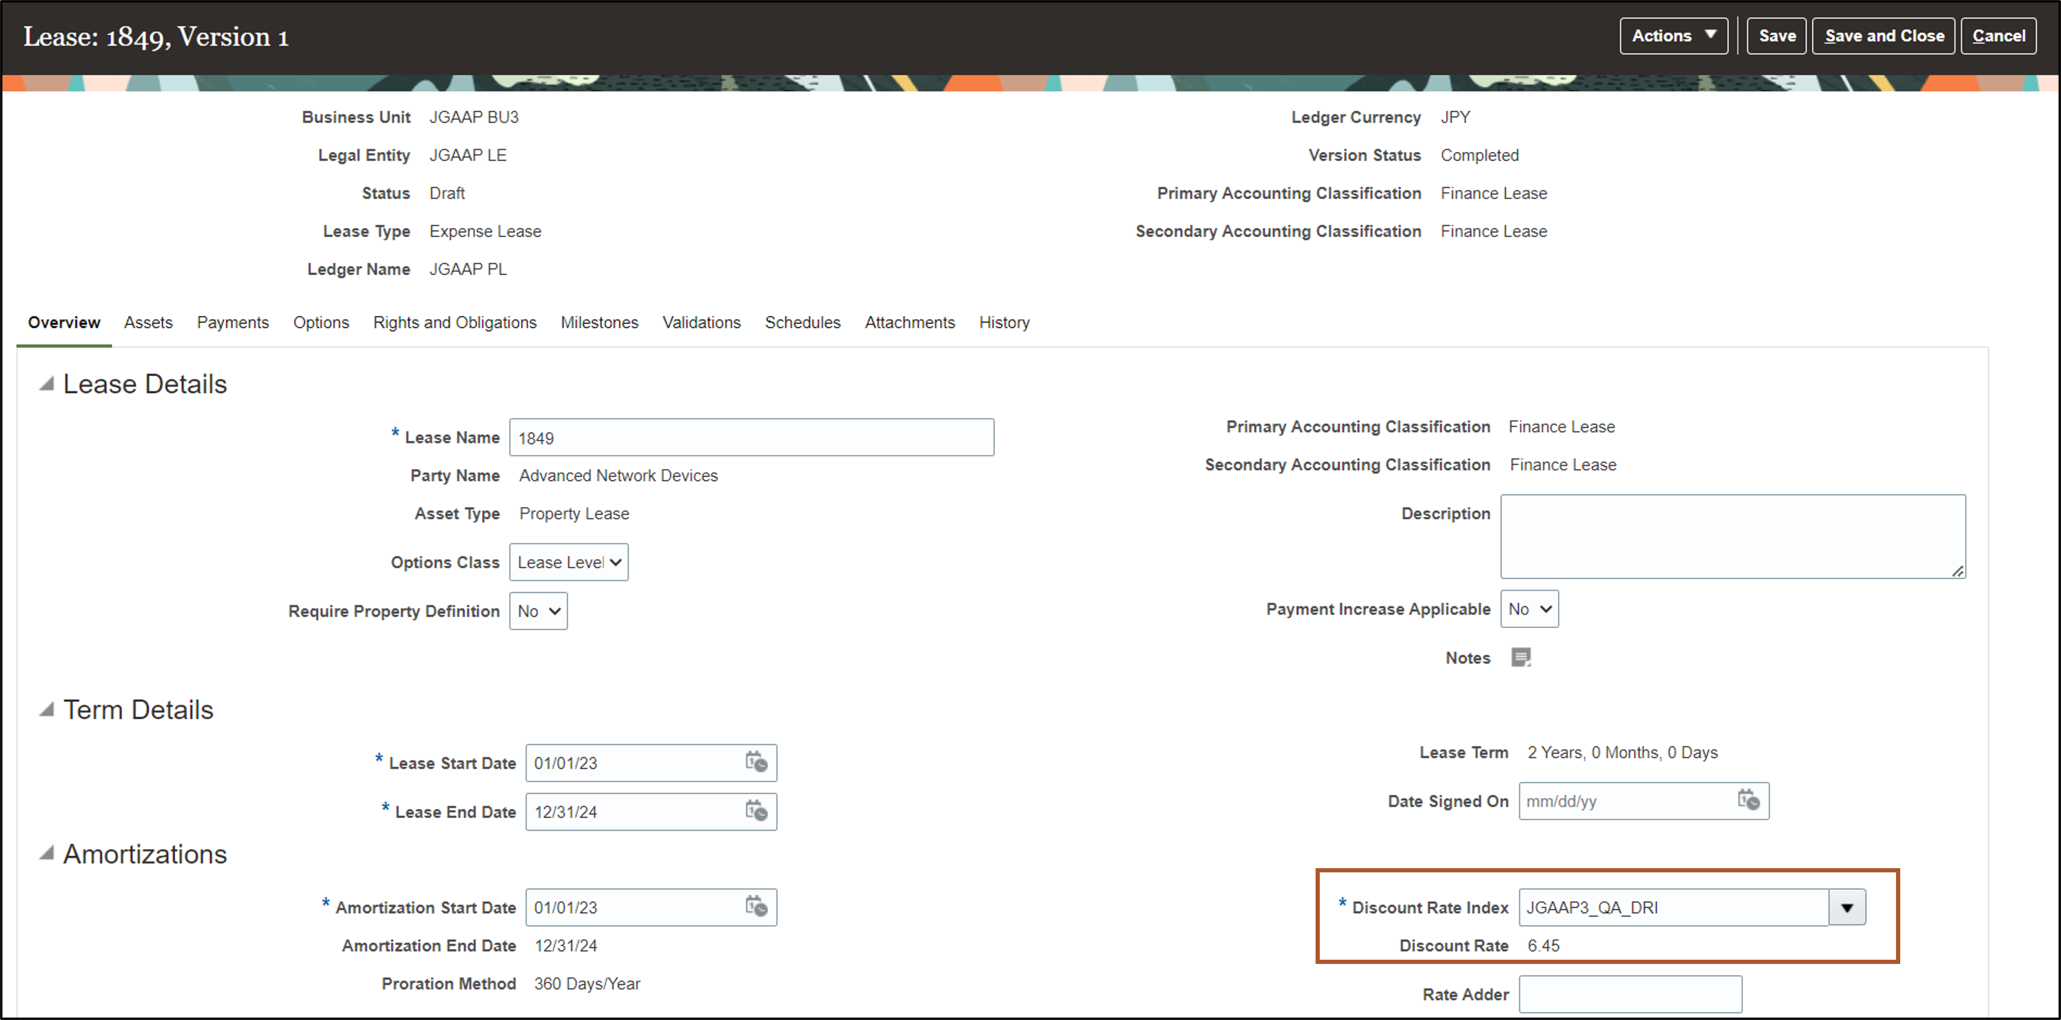This screenshot has height=1020, width=2061.
Task: Switch to the Payments tab
Action: tap(233, 322)
